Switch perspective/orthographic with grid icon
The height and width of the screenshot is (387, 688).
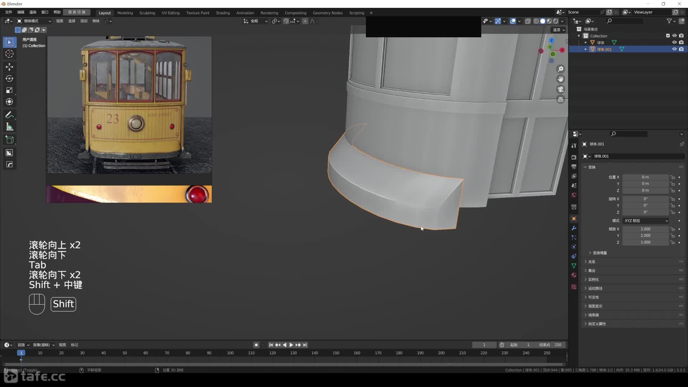coord(561,100)
